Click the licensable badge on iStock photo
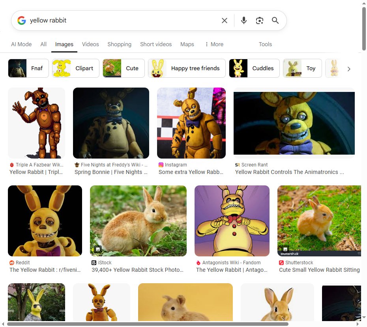 pos(98,249)
